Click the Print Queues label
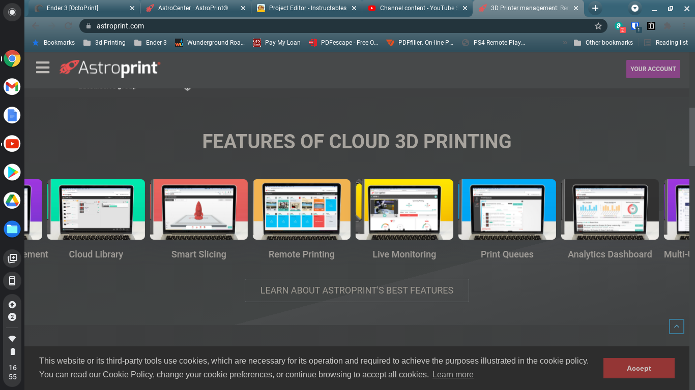 click(507, 254)
